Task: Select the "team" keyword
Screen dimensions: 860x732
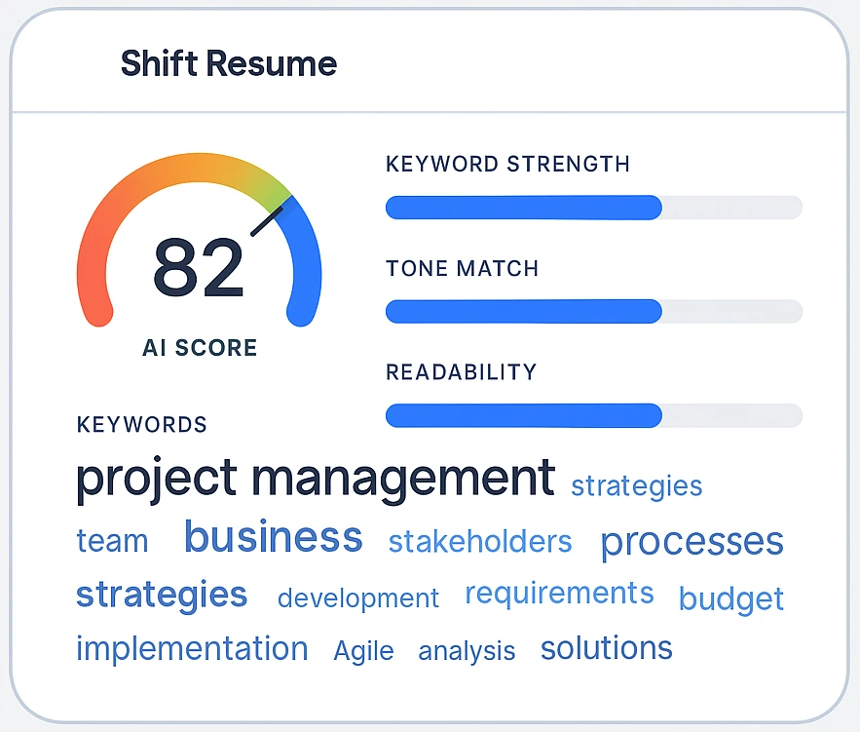Action: tap(112, 540)
